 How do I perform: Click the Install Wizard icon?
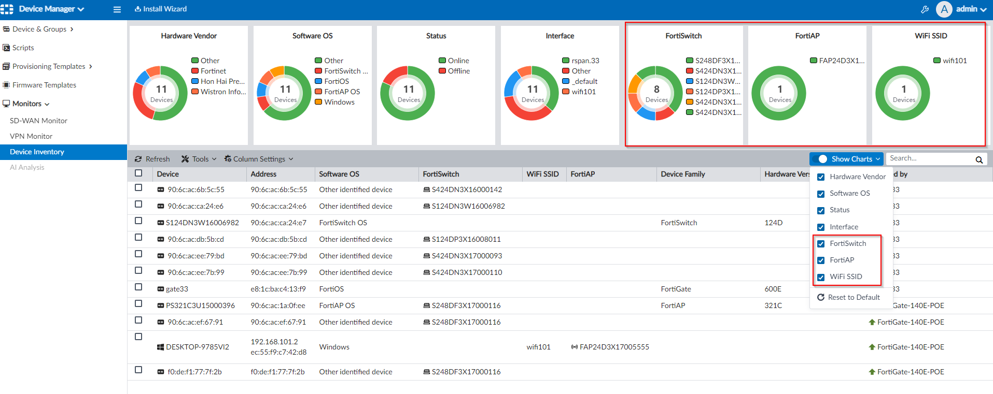pos(138,9)
